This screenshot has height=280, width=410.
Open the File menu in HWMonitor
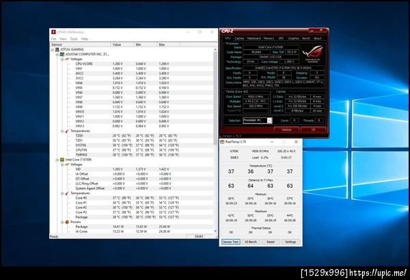(53, 39)
